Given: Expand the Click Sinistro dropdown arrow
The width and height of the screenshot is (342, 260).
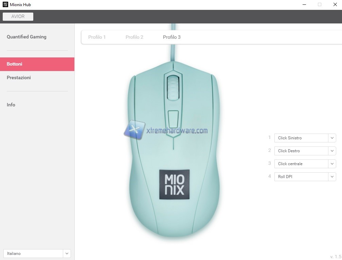Looking at the screenshot, I should [332, 138].
